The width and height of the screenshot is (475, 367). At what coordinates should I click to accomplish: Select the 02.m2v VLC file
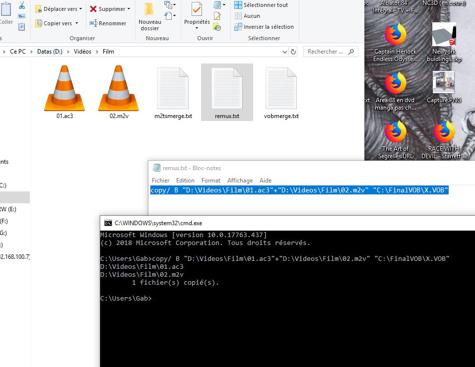119,92
